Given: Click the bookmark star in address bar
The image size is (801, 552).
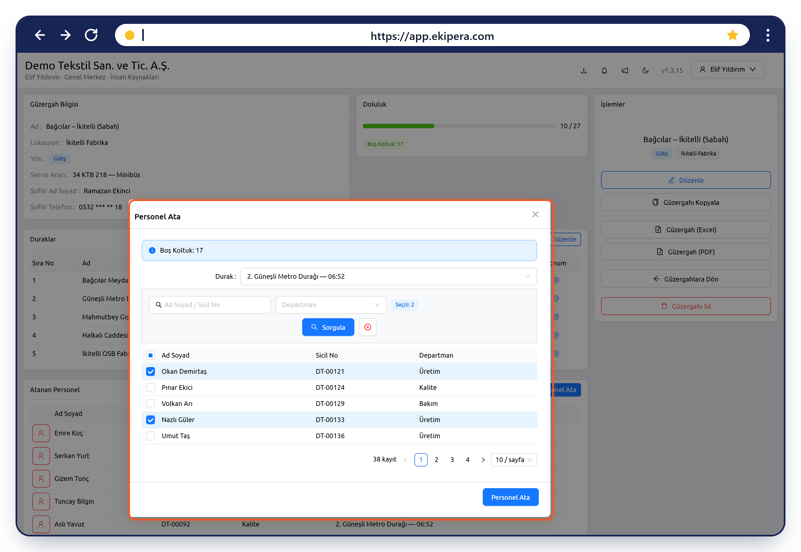Looking at the screenshot, I should click(732, 35).
